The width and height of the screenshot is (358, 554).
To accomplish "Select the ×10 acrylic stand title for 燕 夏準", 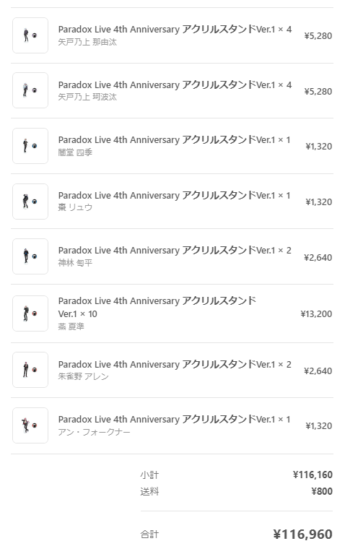I will click(157, 307).
